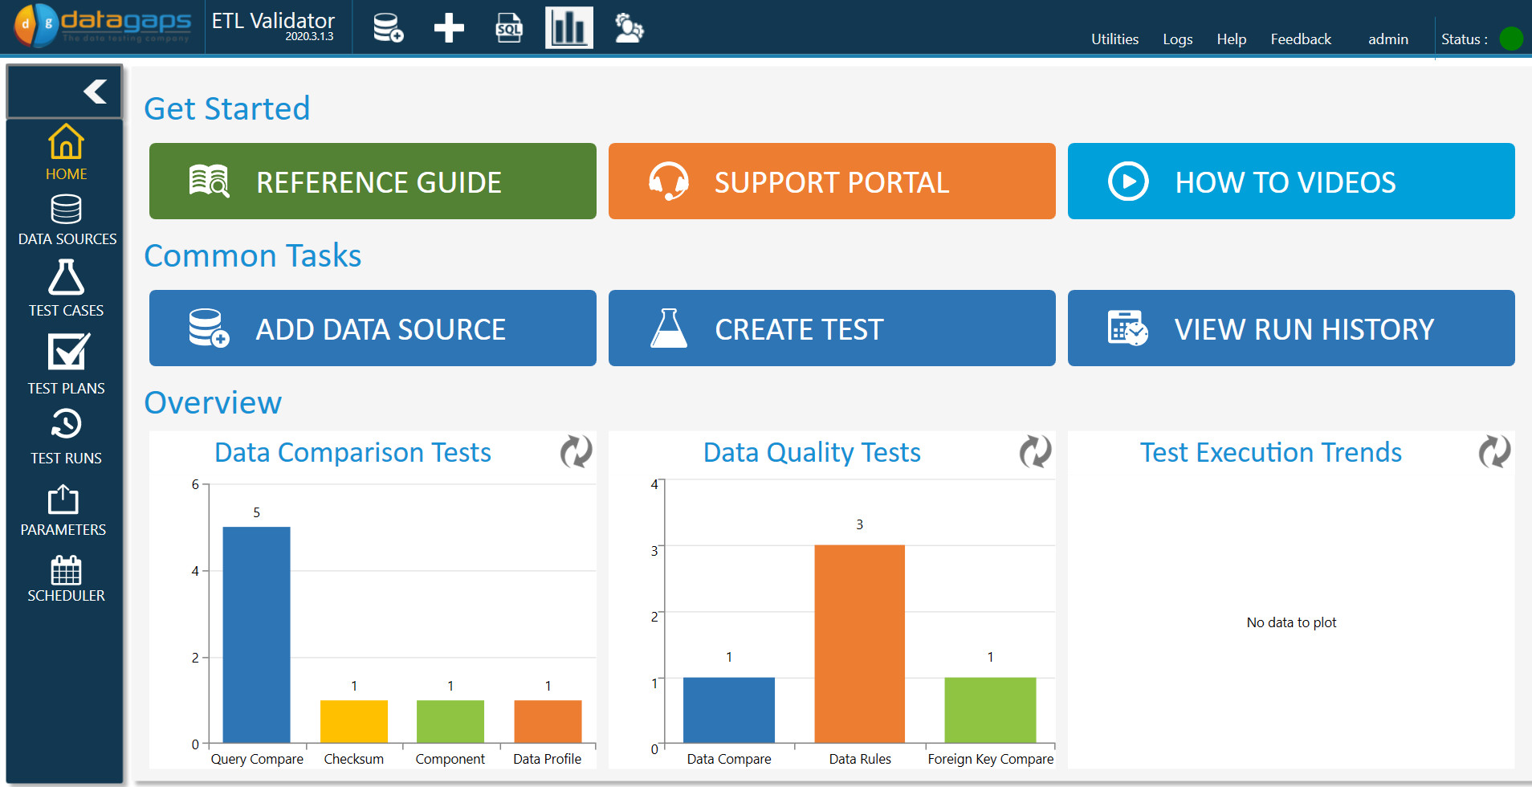The height and width of the screenshot is (787, 1532).
Task: Refresh the Data Quality Tests chart
Action: 1035,452
